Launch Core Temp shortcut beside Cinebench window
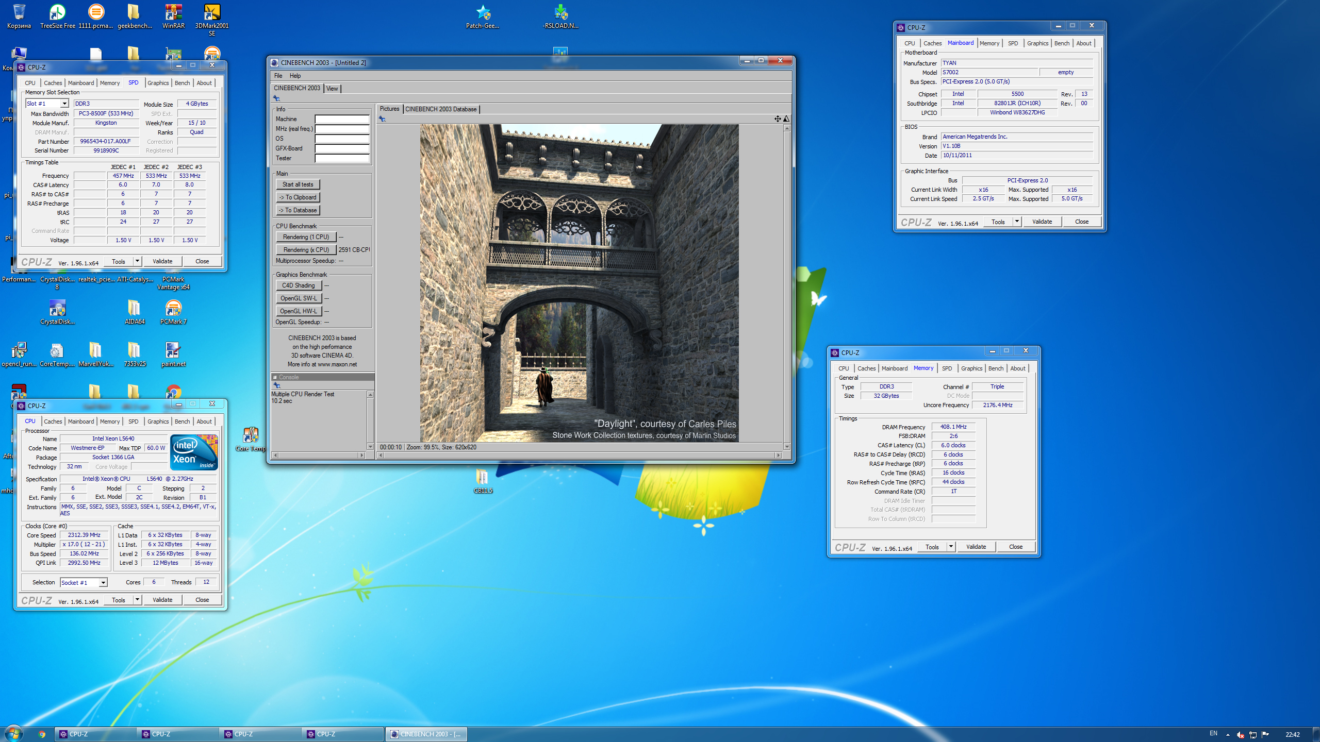1320x742 pixels. tap(251, 439)
